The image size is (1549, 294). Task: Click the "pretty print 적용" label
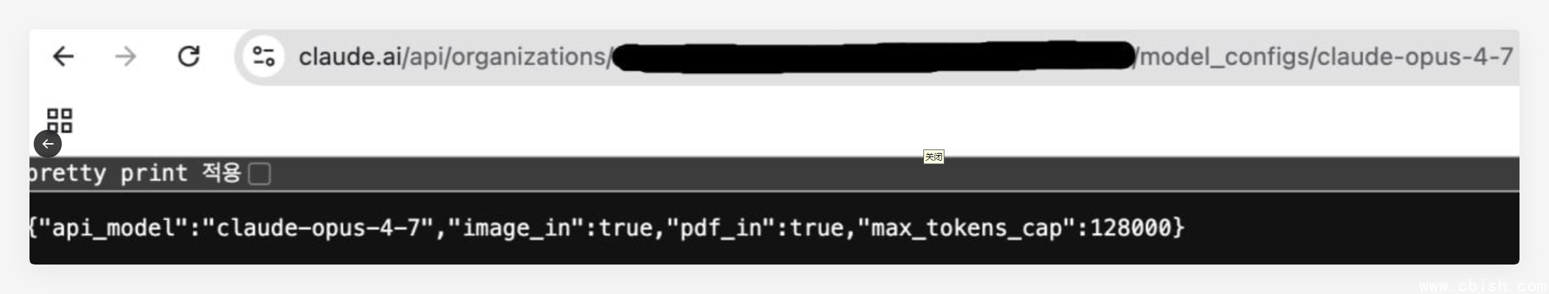(135, 173)
